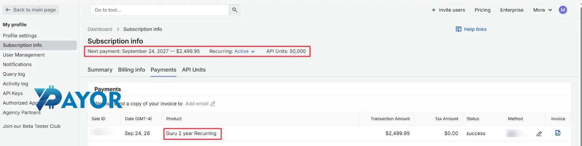
Task: Open the user avatar M menu
Action: [x=563, y=10]
